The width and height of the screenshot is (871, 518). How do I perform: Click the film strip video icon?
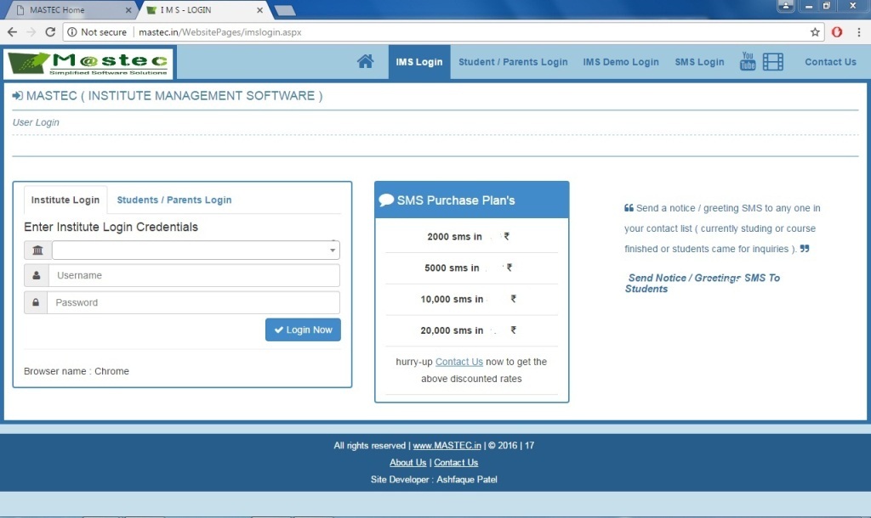click(x=772, y=61)
